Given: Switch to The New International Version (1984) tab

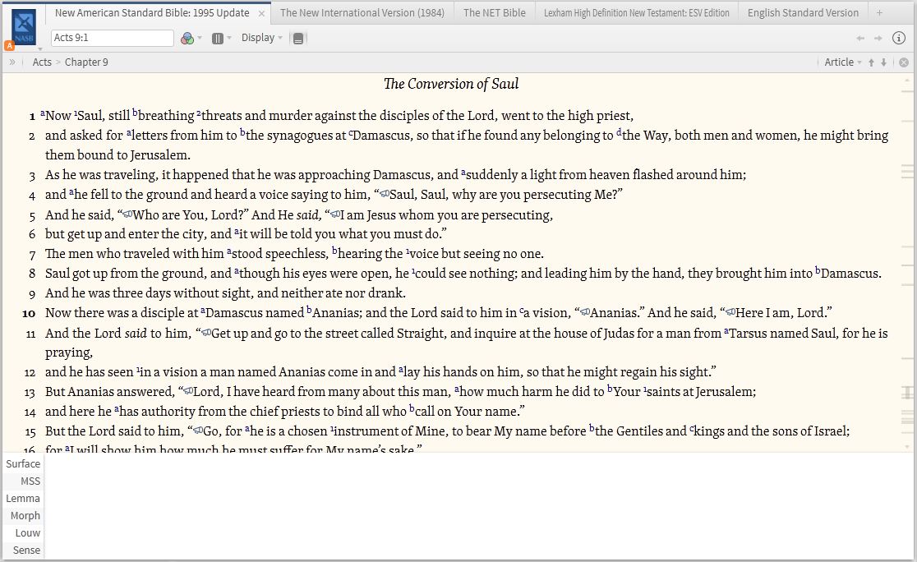Looking at the screenshot, I should (x=362, y=13).
